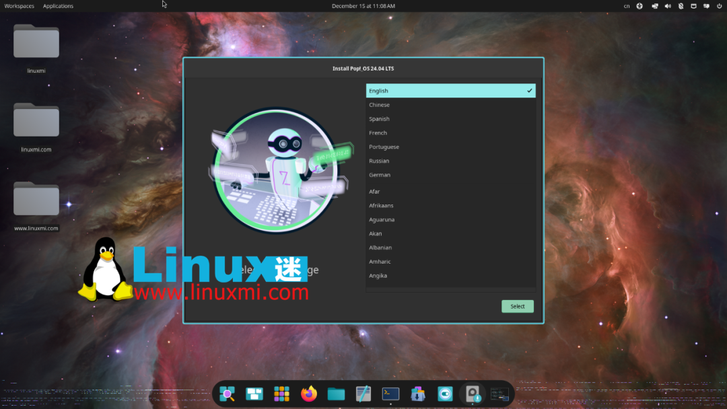Open the text editor icon in dock
Screen dimensions: 727x409
coord(363,394)
